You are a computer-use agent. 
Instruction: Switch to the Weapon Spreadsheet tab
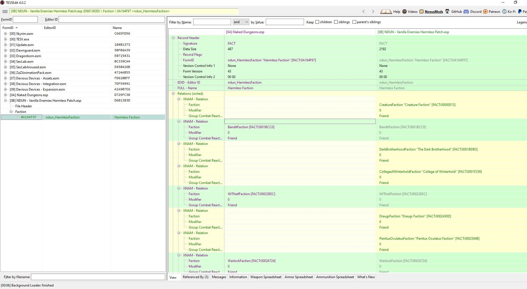point(266,277)
